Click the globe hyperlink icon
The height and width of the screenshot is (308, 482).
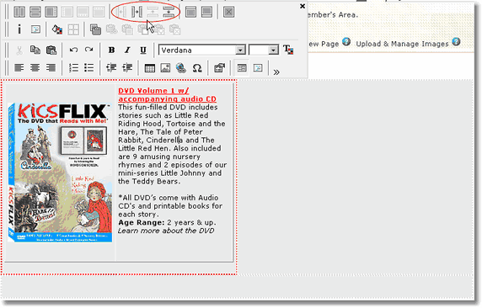pyautogui.click(x=181, y=68)
